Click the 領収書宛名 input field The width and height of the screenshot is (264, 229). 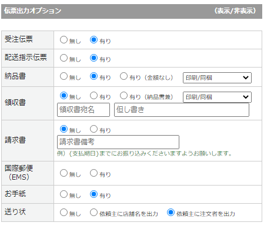click(x=83, y=110)
